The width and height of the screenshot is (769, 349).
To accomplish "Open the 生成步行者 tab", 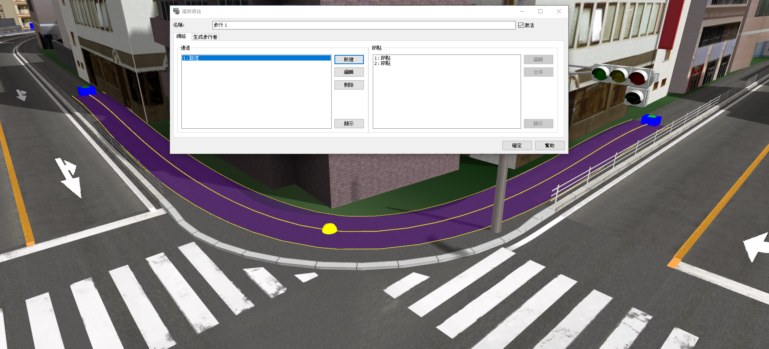I will pos(205,37).
